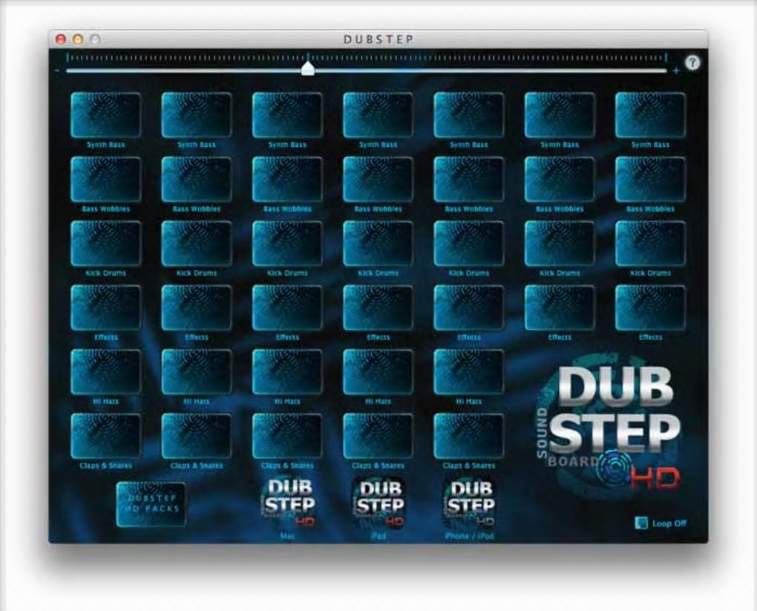Trigger the first Synth Bass pad
The width and height of the screenshot is (757, 611).
pos(105,115)
